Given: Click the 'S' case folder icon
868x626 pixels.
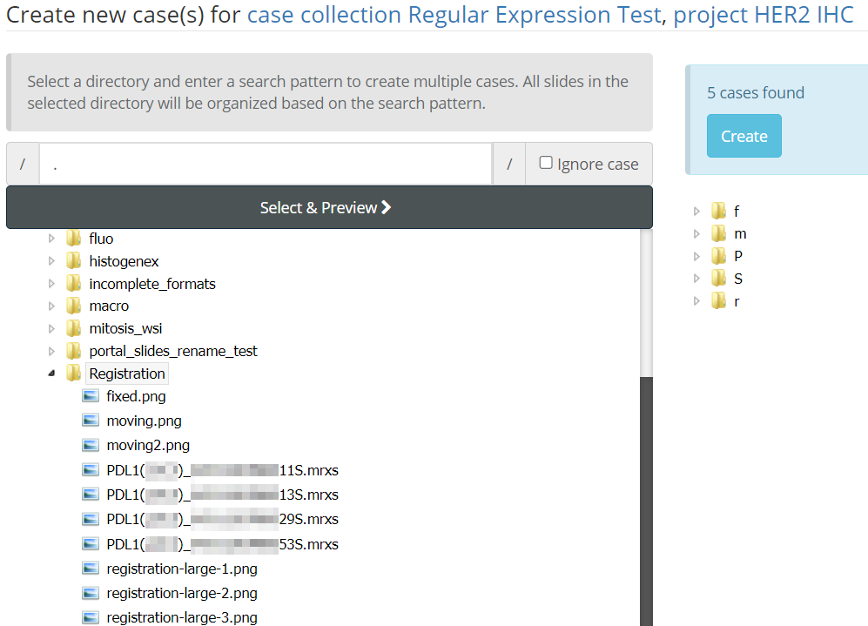Looking at the screenshot, I should (718, 279).
